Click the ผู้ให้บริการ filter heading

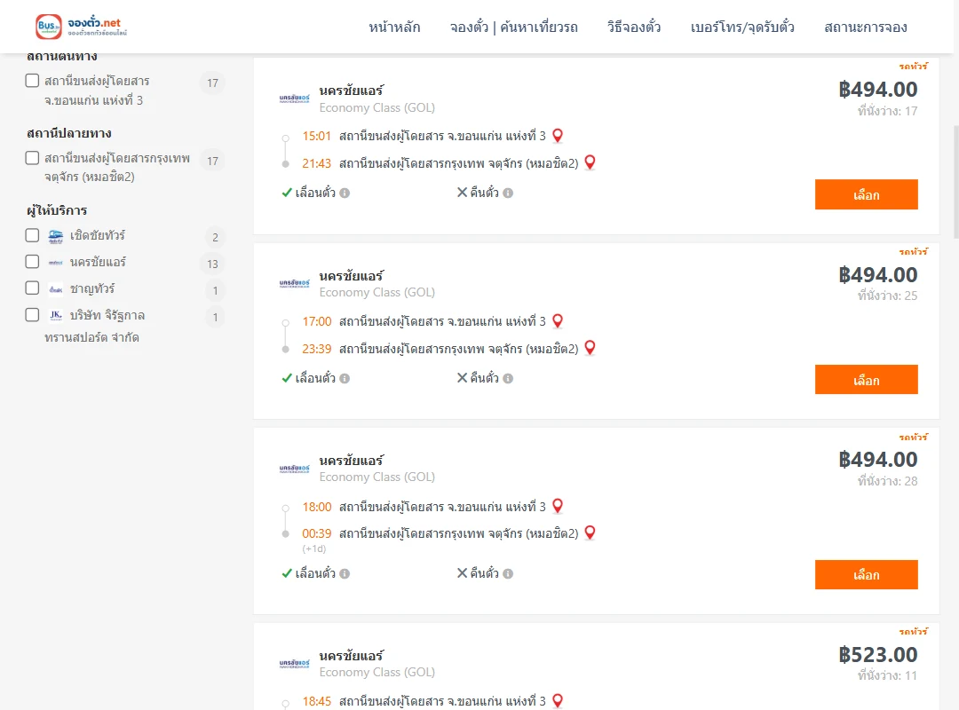click(57, 210)
